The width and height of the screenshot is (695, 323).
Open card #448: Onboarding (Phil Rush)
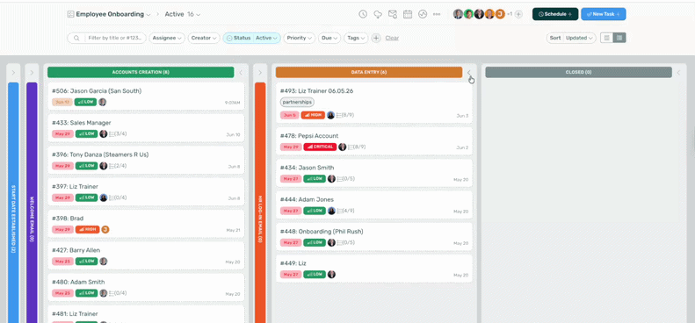point(374,237)
